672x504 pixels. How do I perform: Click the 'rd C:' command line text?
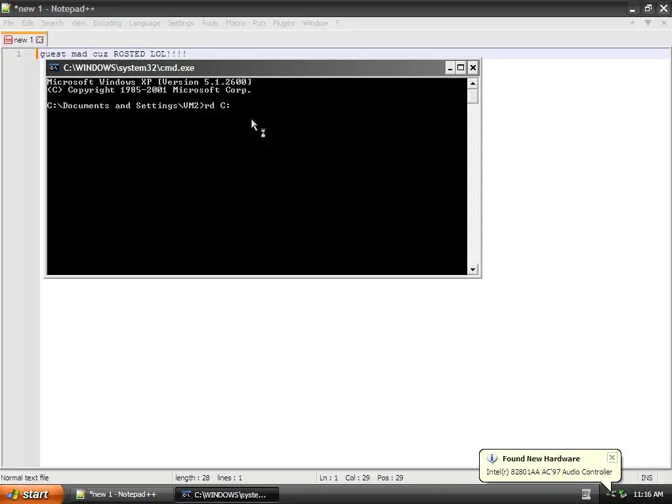pos(217,106)
